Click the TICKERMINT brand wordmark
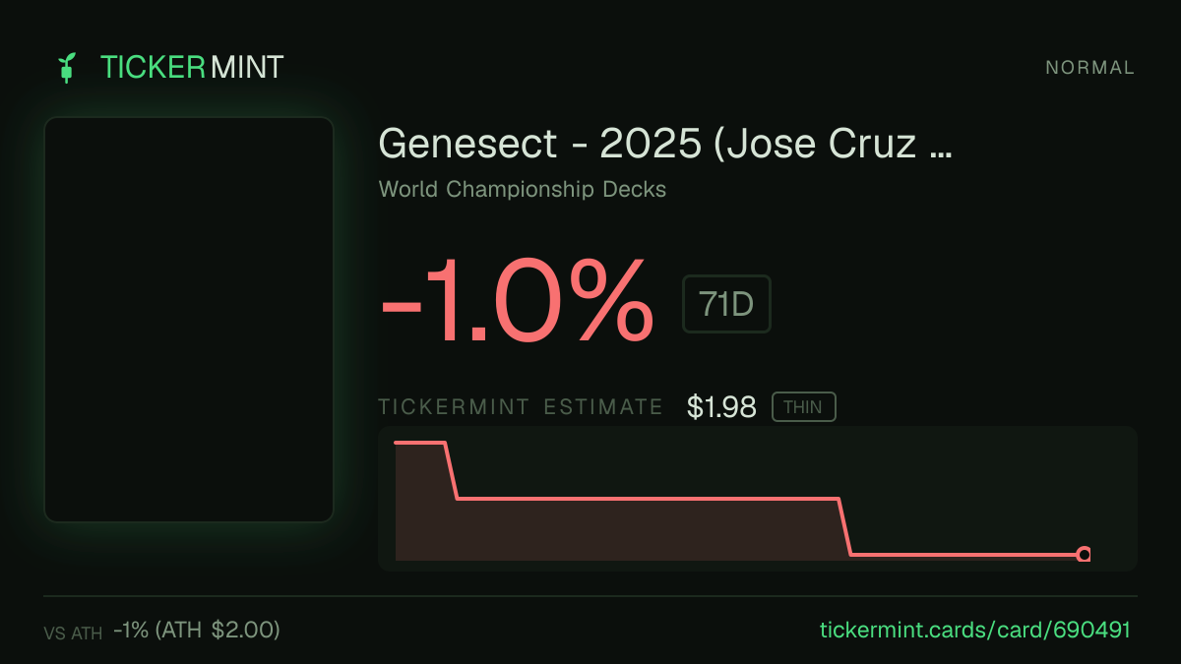Screen dimensions: 1181x664 pyautogui.click(x=192, y=68)
